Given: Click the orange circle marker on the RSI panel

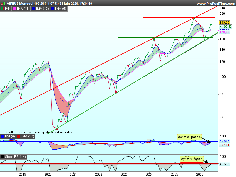Looking at the screenshot, I should coord(150,141).
